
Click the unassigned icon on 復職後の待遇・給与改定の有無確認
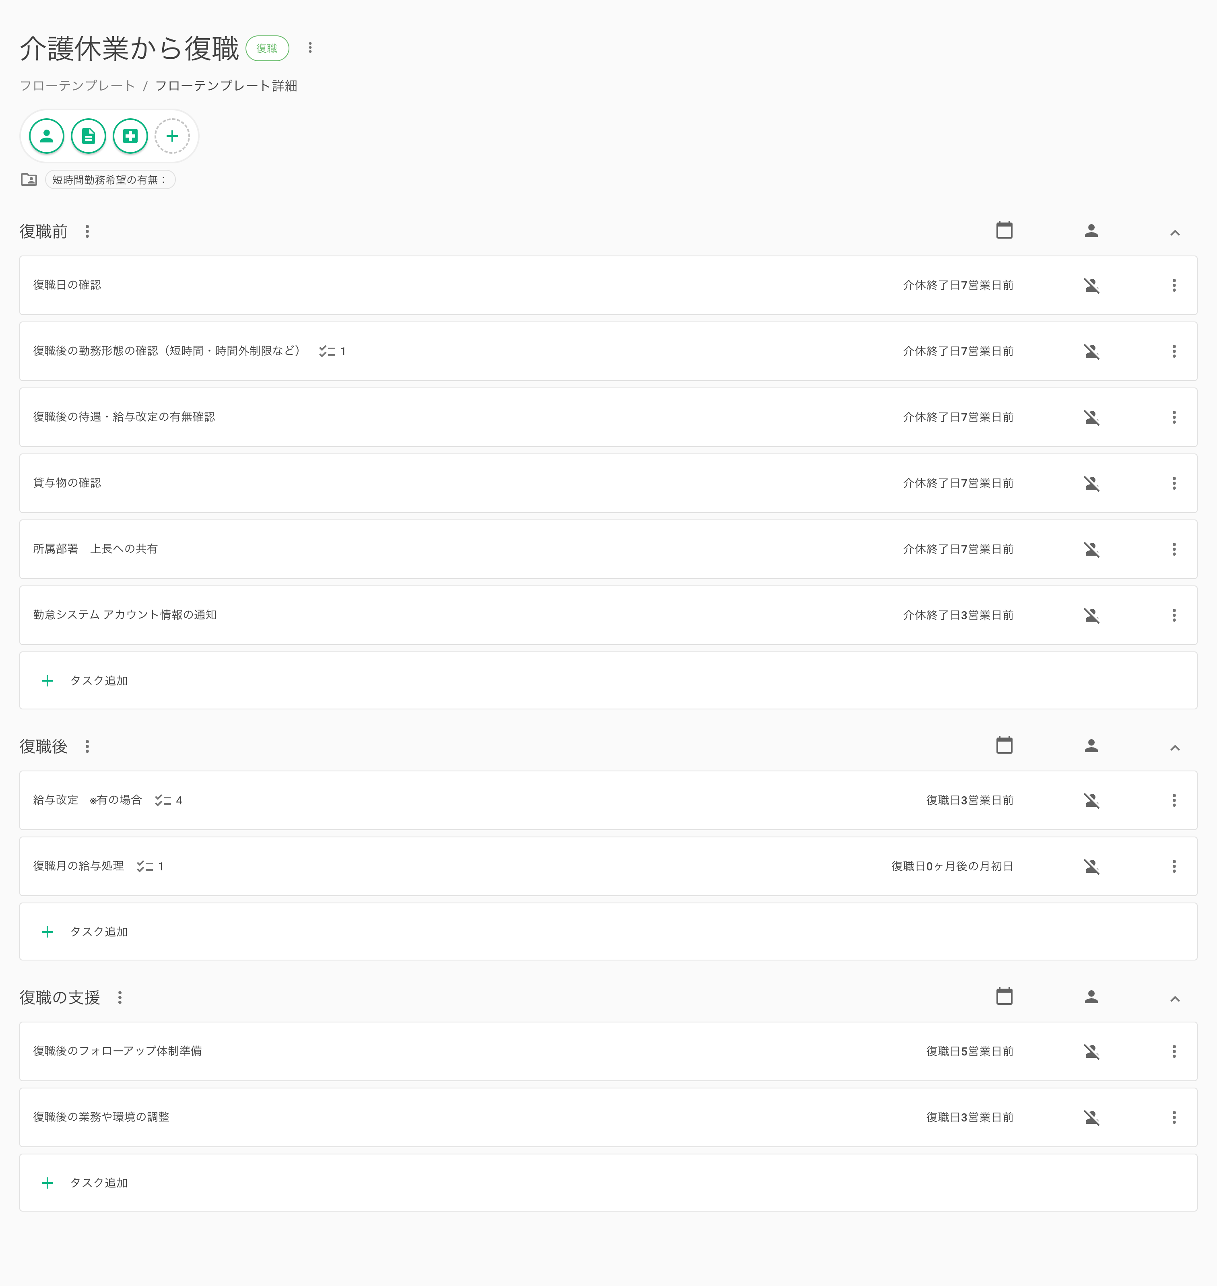(x=1092, y=418)
